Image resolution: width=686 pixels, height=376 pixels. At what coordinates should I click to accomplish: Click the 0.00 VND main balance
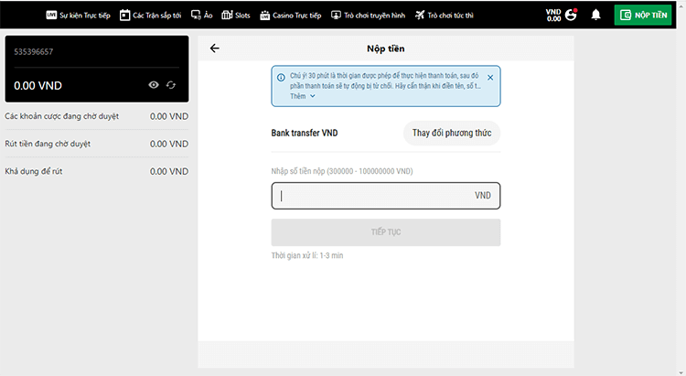38,86
